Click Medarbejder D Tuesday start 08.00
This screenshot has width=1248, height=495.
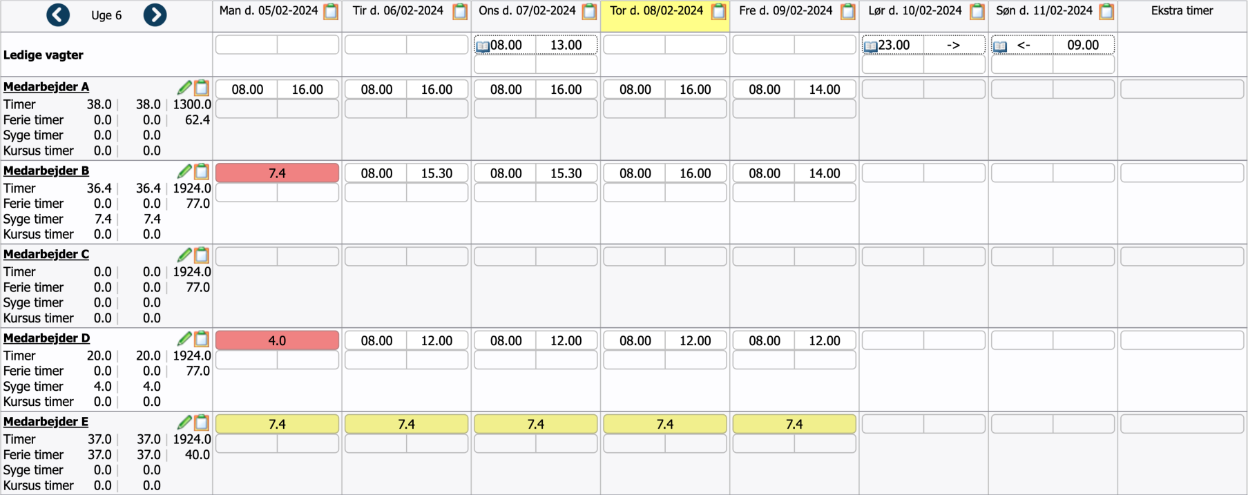tap(376, 340)
